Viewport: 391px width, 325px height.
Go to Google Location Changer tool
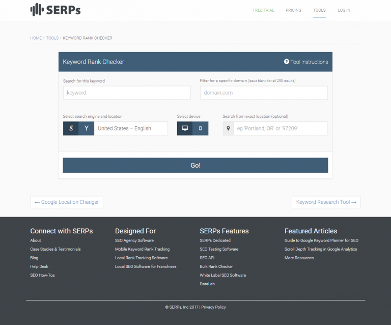coord(67,202)
